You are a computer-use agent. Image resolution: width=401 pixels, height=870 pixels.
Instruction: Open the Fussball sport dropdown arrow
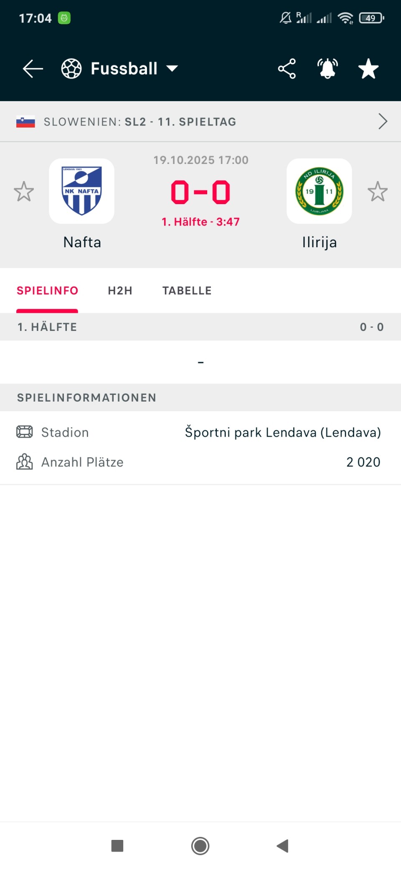[x=172, y=69]
